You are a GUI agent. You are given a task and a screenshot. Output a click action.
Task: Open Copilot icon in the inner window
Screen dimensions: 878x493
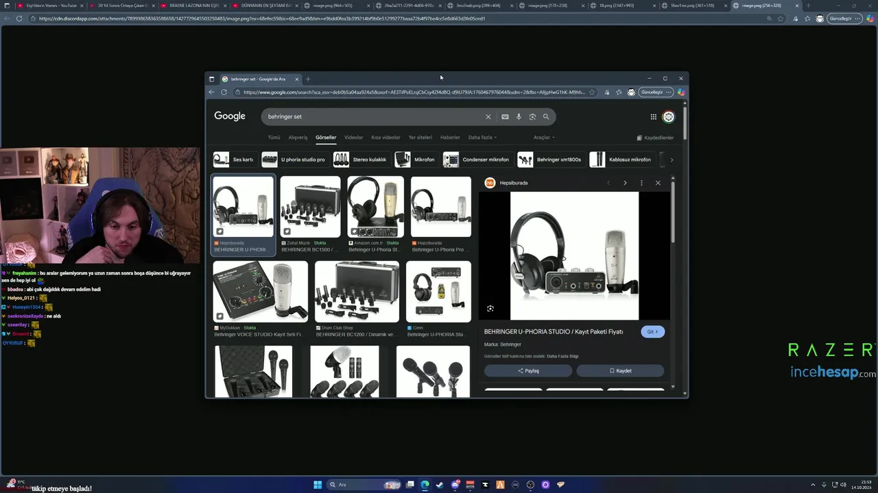(x=681, y=92)
